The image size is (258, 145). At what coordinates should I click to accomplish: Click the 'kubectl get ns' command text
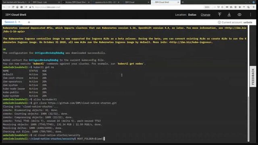tap(44, 67)
